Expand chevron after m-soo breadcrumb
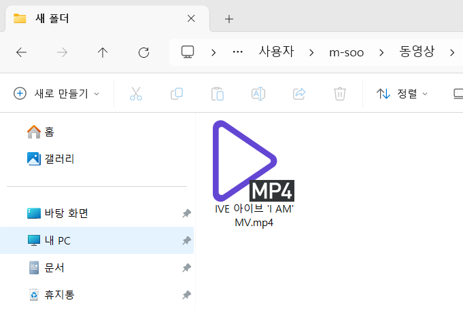463x311 pixels. tap(381, 53)
